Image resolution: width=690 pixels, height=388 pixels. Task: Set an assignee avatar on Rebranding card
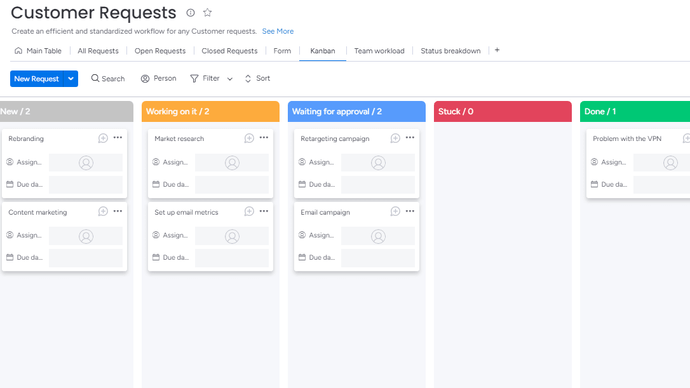coord(85,162)
